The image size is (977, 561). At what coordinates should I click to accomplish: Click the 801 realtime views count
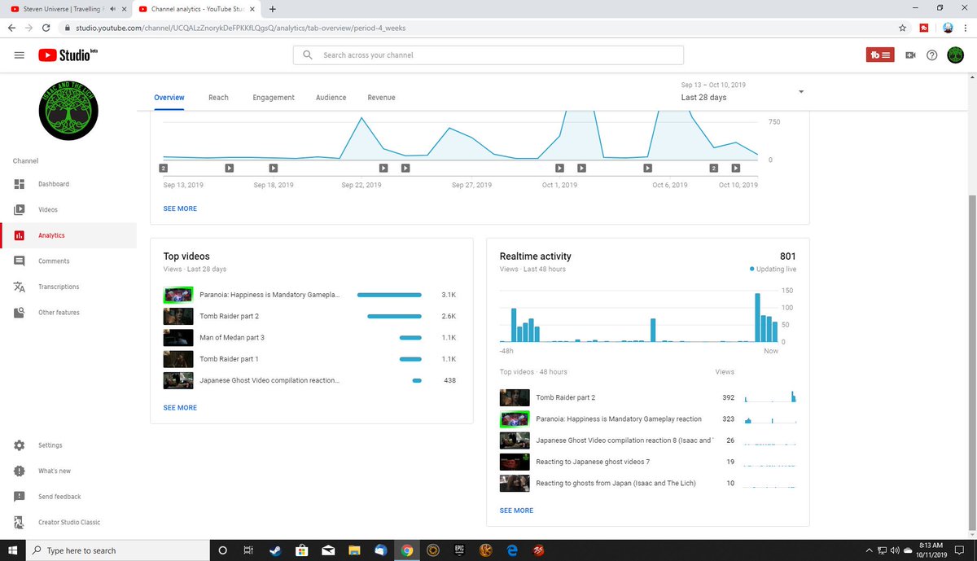coord(787,256)
